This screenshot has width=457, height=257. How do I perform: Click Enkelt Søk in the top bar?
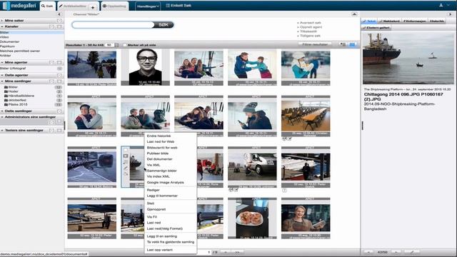coord(179,6)
